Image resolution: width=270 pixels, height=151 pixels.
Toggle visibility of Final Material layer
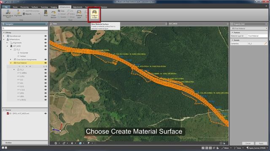pos(46,63)
